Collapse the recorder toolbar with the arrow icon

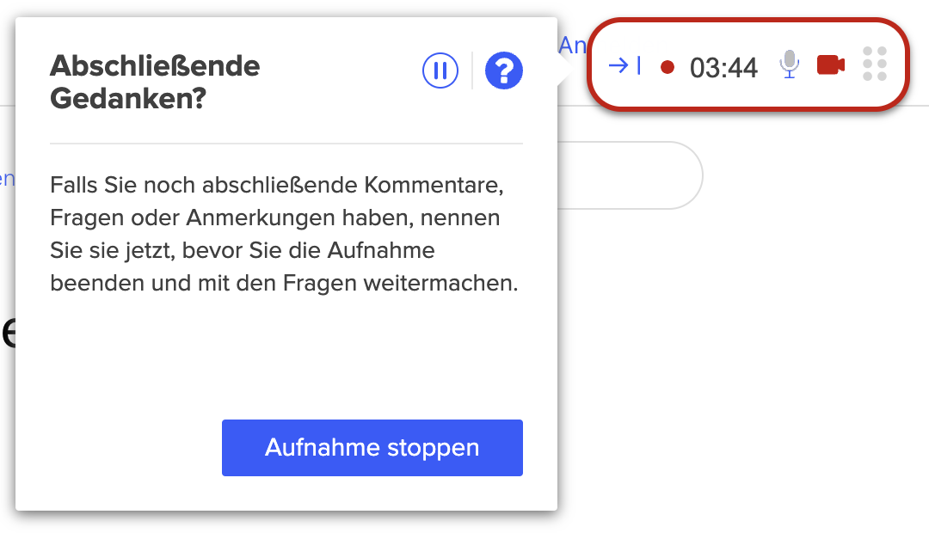pyautogui.click(x=625, y=65)
